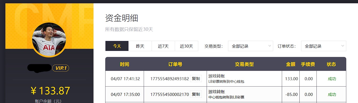358x103 pixels.
Task: Click the 时间 column header
Action: (x=125, y=64)
